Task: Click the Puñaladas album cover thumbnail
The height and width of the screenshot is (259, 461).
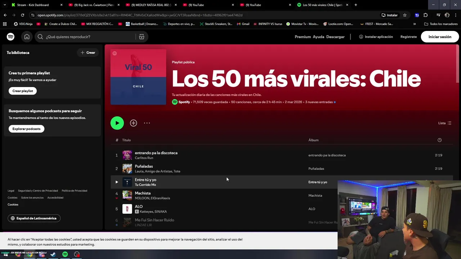Action: (x=127, y=169)
